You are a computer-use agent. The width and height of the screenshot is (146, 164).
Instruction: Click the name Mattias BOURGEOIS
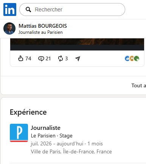click(43, 26)
